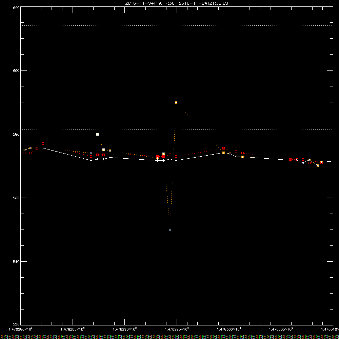Click the first vertical dashed marker line
This screenshot has height=339, width=339.
(88, 166)
